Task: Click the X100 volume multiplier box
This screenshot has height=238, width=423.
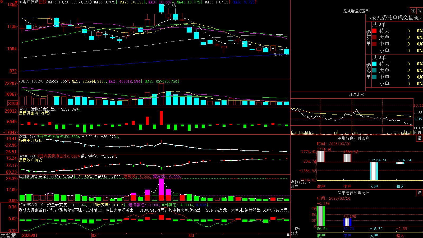Action: [13, 103]
